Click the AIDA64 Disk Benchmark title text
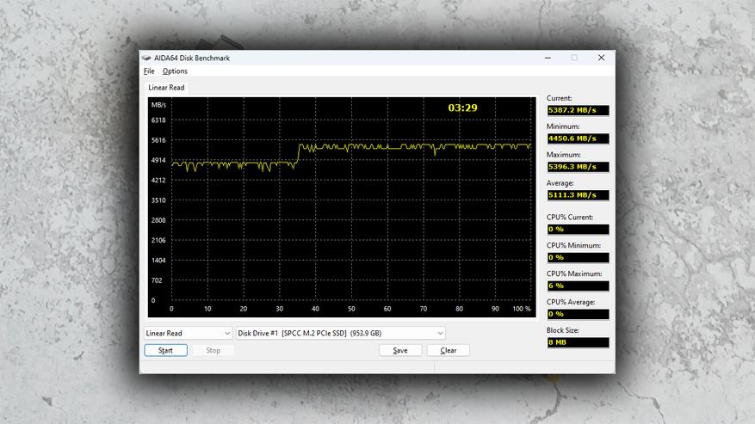755x424 pixels. coord(192,58)
